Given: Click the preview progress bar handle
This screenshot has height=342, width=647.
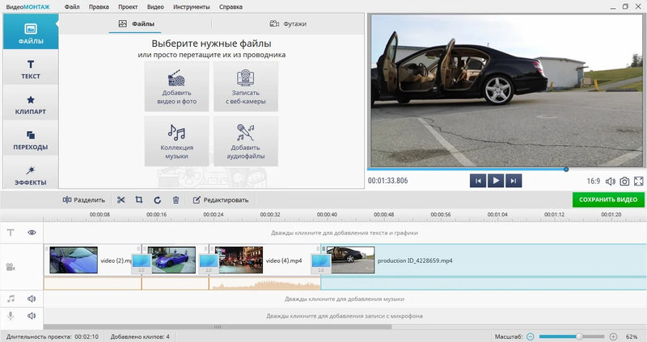Looking at the screenshot, I should tap(566, 169).
